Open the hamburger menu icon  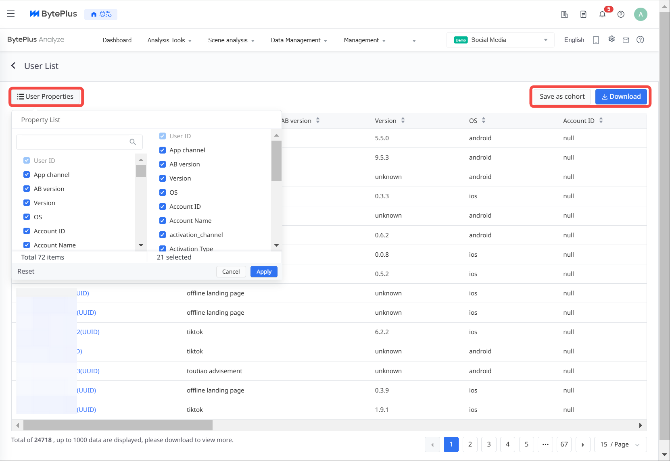(x=11, y=14)
